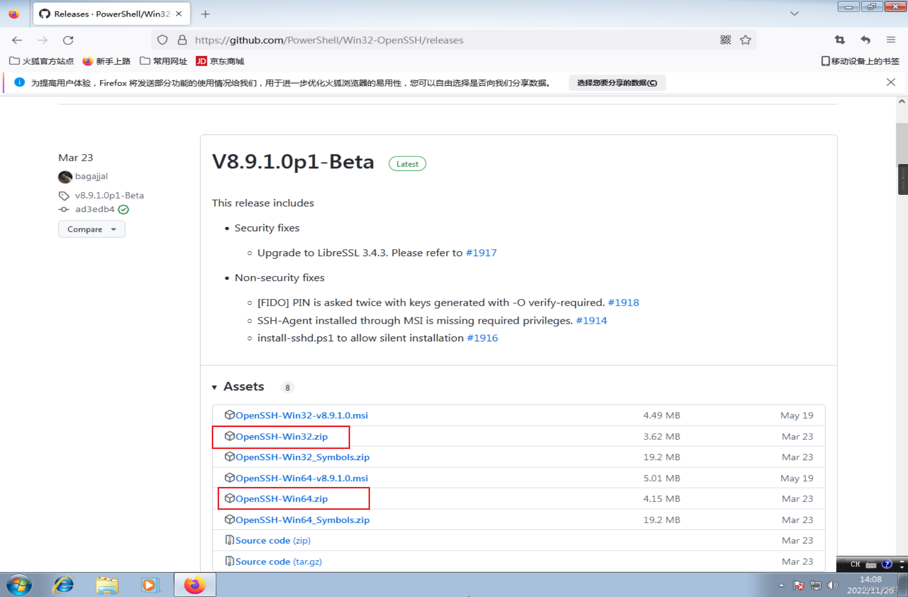The image size is (908, 597).
Task: View site security via the padlock icon
Action: (x=182, y=40)
